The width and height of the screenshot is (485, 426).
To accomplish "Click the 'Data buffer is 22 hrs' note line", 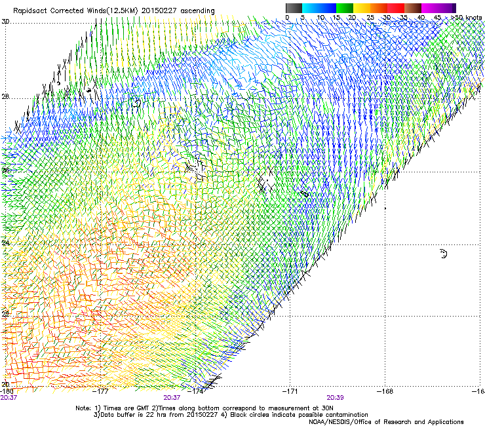I will [155, 415].
